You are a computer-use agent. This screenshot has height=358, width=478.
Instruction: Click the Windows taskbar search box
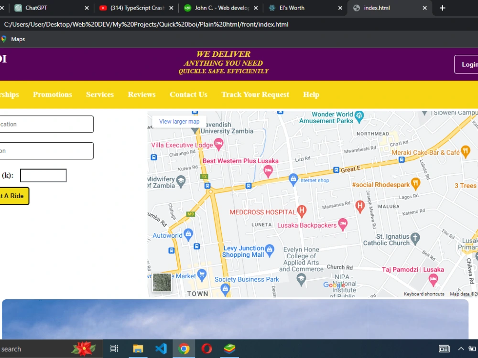pos(51,349)
